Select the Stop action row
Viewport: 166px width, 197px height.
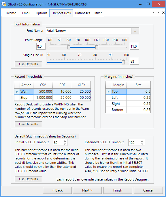point(27,98)
